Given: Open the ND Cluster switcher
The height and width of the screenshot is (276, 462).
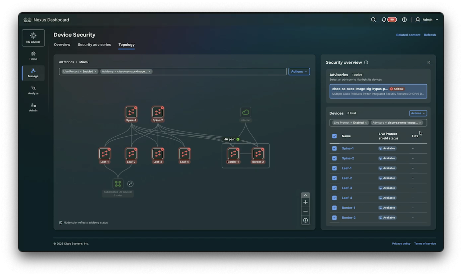Looking at the screenshot, I should (33, 38).
